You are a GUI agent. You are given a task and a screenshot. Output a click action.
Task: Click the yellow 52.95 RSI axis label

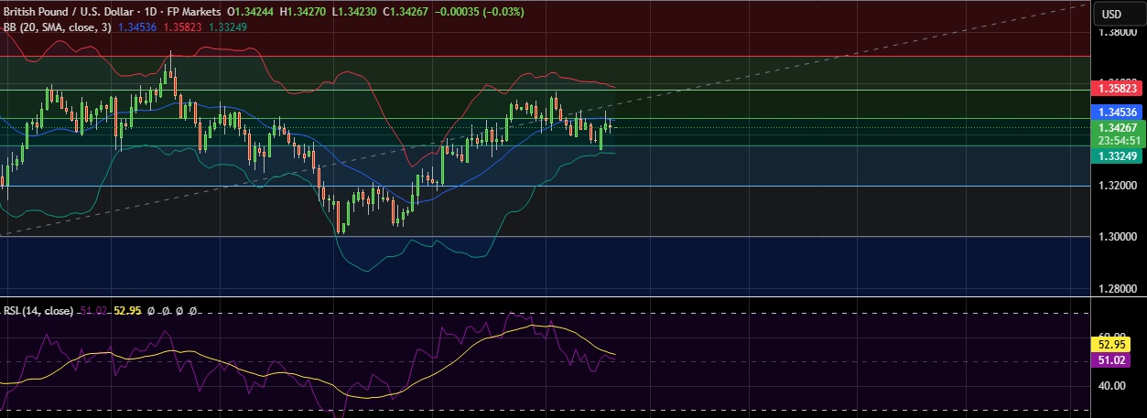[x=1112, y=345]
